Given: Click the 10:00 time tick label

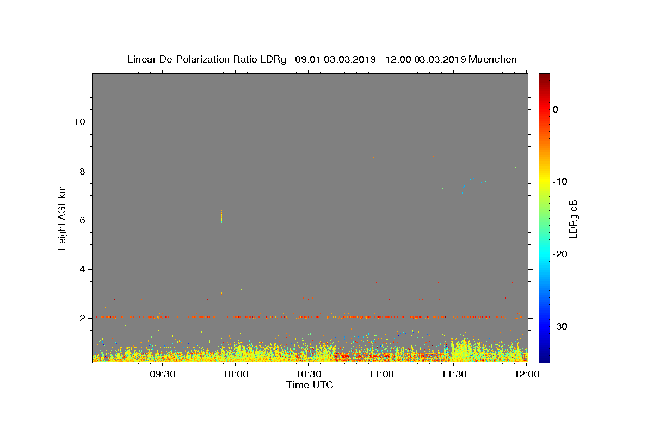Looking at the screenshot, I should [x=236, y=375].
